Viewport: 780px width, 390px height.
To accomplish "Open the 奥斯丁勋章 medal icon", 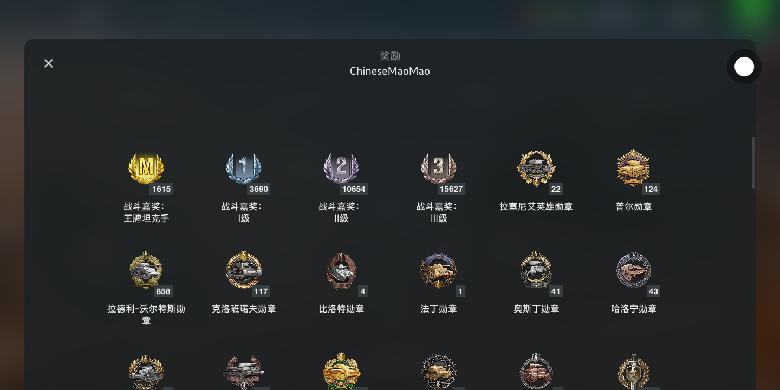I will tap(536, 270).
